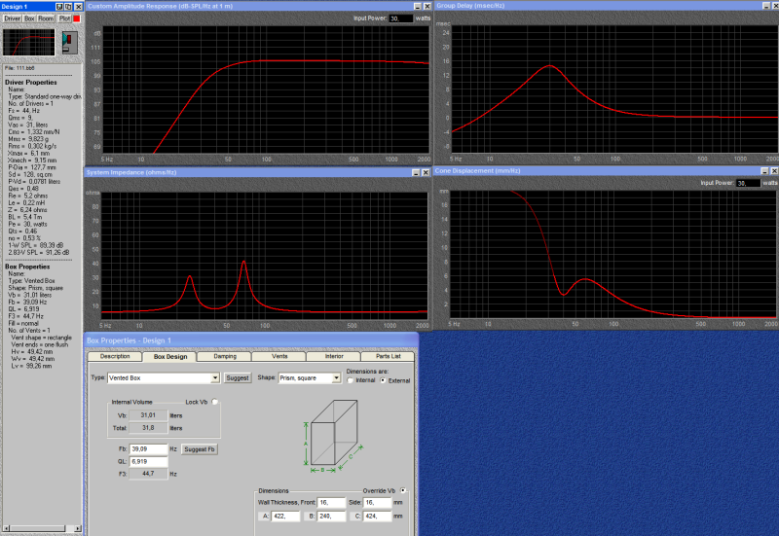Minimize the Group Delay graph window
Image resolution: width=779 pixels, height=536 pixels.
766,6
